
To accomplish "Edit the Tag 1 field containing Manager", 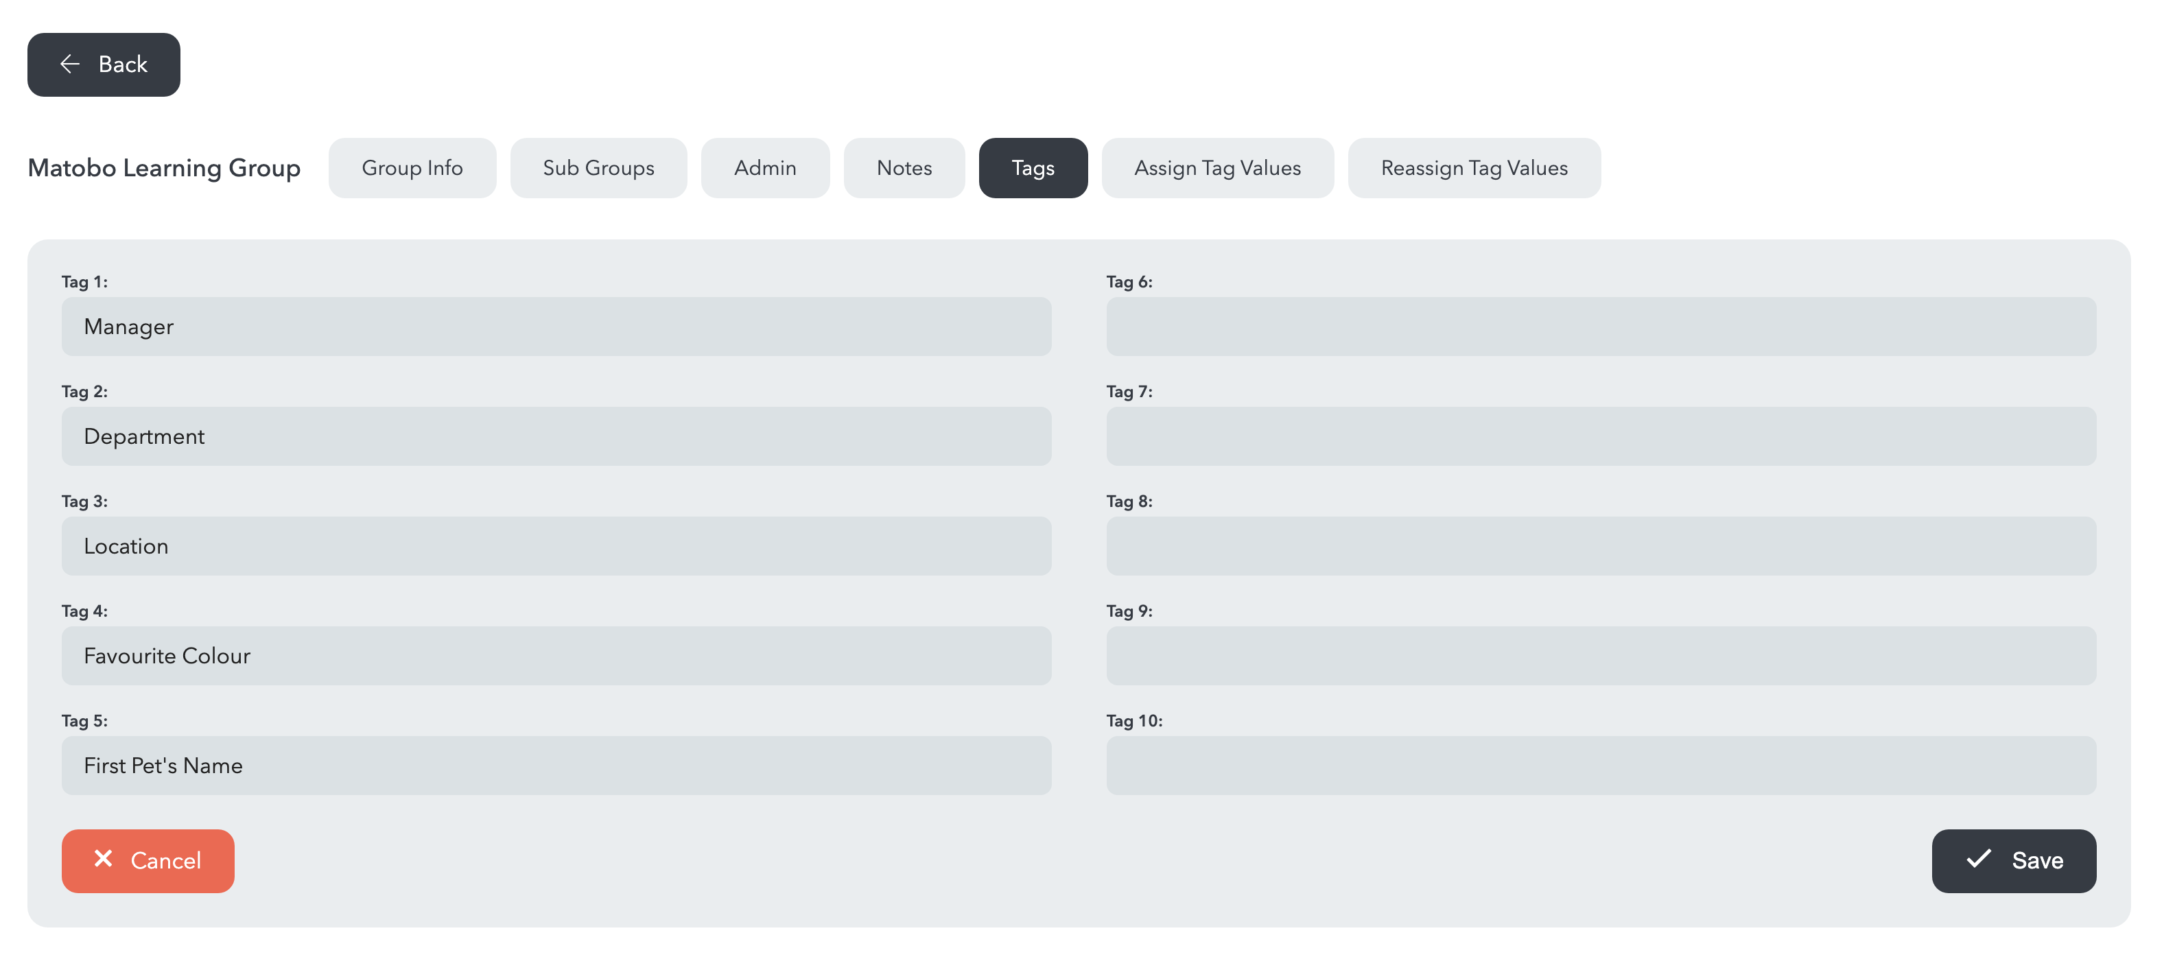I will pos(556,327).
